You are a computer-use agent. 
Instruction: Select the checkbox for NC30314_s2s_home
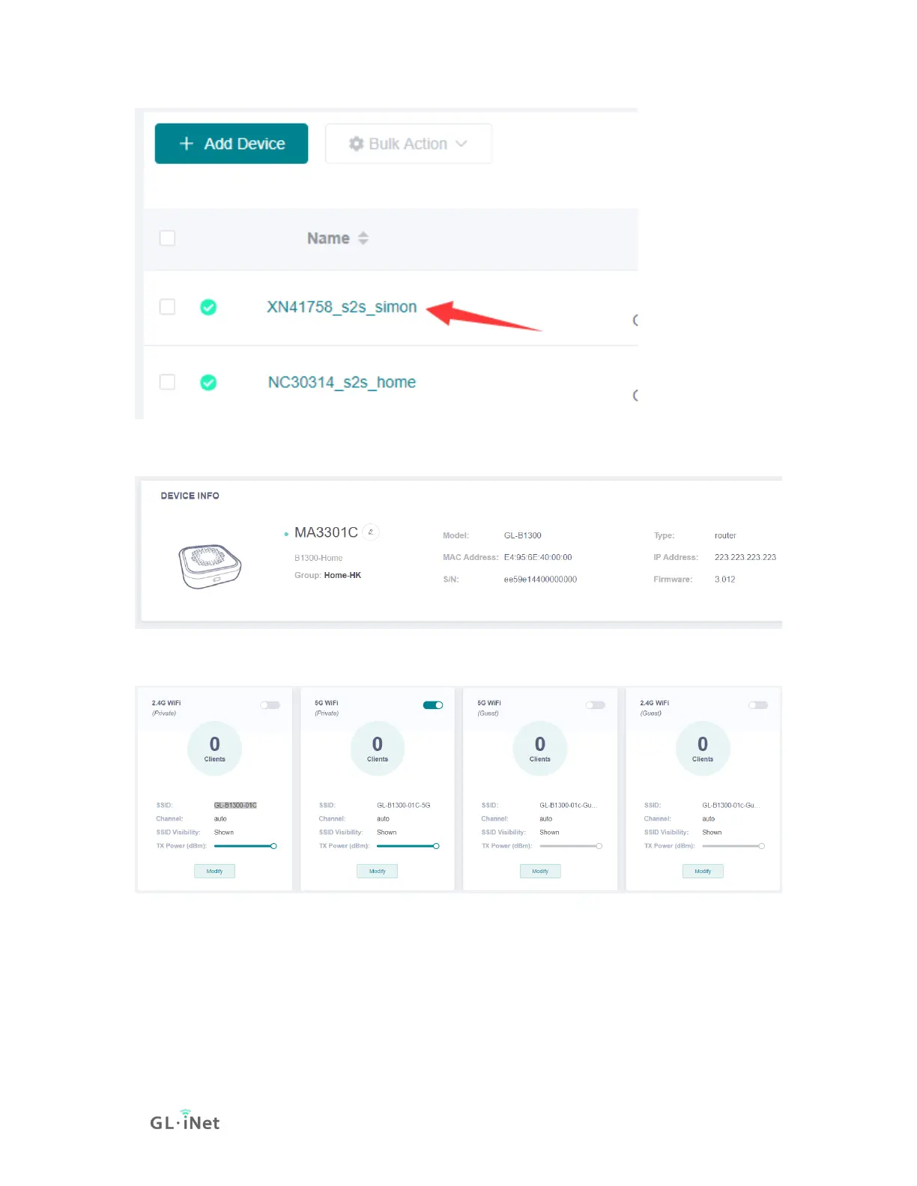pos(167,382)
